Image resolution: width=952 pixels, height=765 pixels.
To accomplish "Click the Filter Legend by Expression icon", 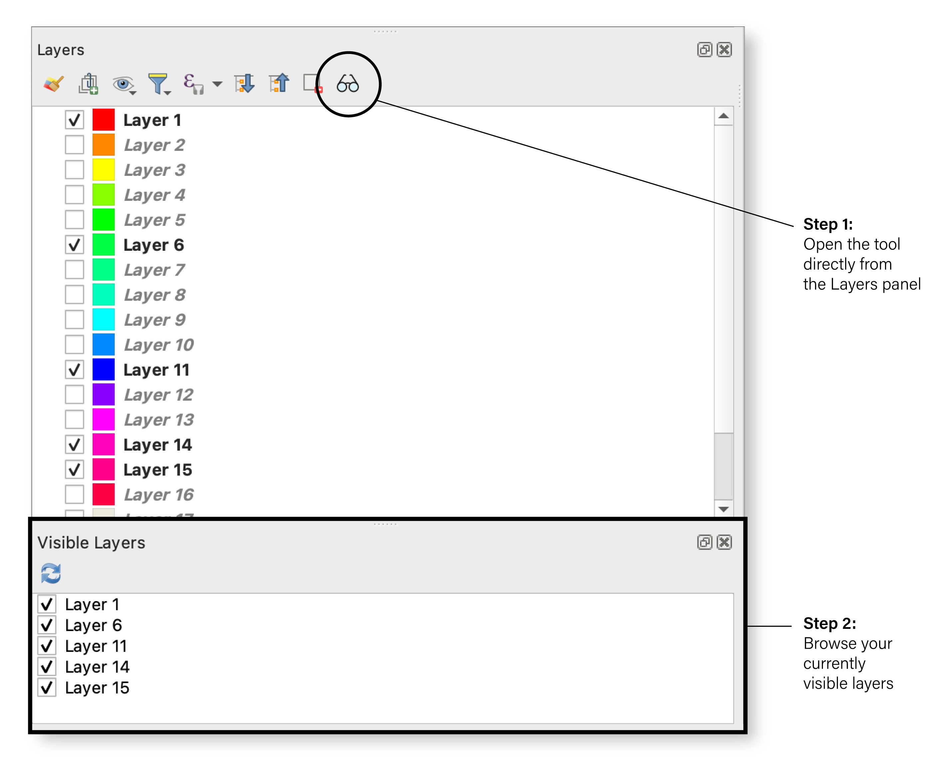I will coord(193,84).
